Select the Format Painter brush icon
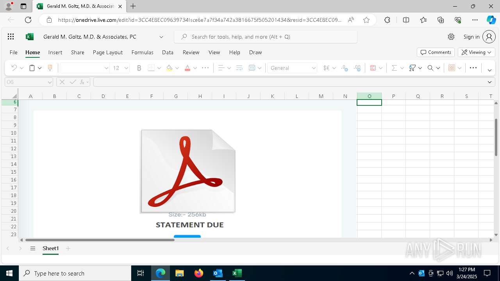 pos(50,68)
